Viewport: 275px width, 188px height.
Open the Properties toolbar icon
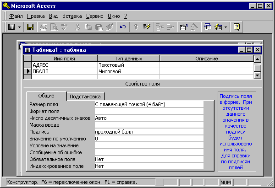[x=184, y=27]
